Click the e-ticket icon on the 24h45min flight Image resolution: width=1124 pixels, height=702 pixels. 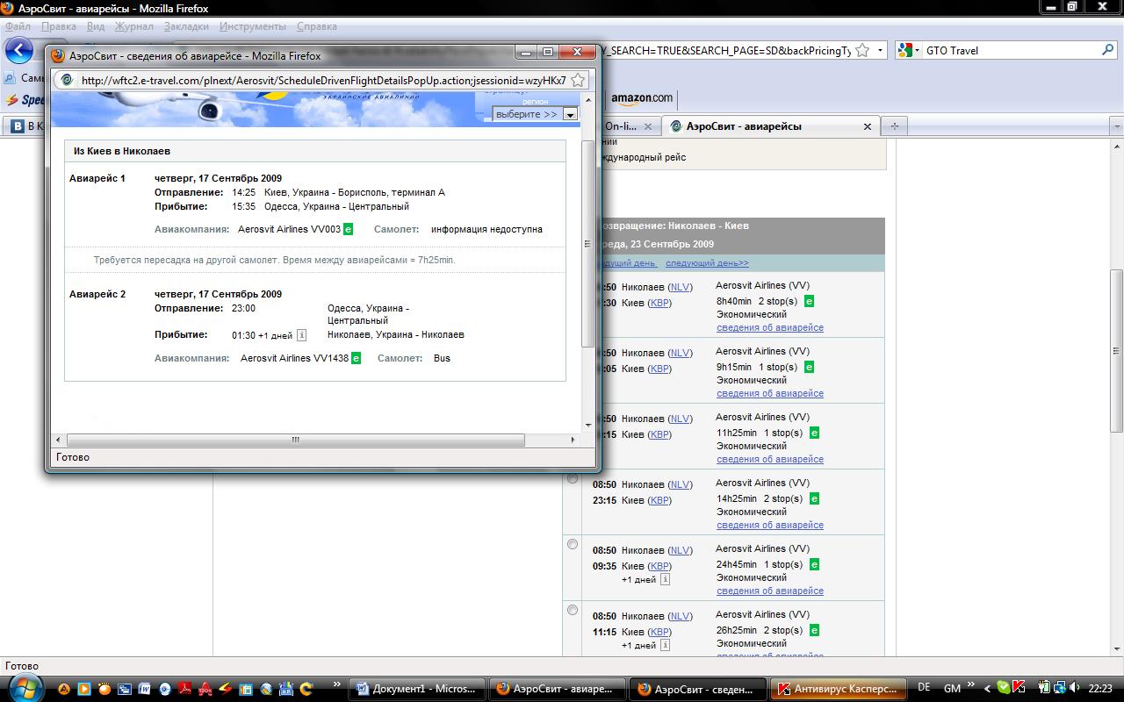[814, 564]
